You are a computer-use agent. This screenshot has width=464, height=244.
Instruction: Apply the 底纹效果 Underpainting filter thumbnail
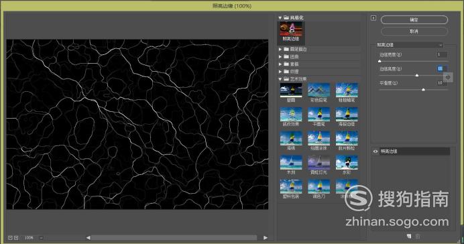tap(291, 114)
